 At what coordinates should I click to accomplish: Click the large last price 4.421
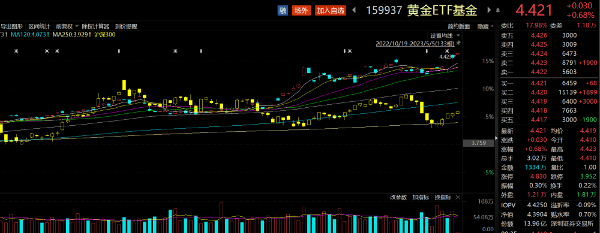tap(534, 10)
